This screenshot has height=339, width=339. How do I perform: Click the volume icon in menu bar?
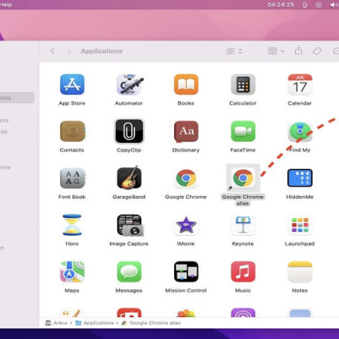[x=334, y=5]
